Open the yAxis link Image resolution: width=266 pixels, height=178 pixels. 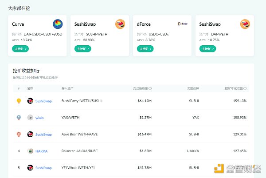(x=39, y=118)
